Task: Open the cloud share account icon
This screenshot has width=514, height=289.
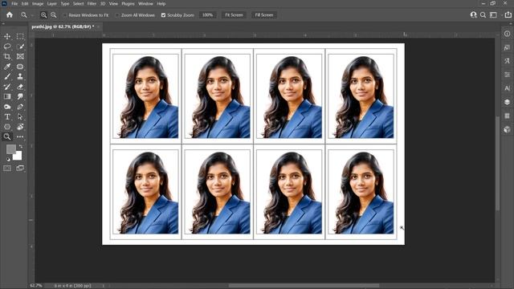Action: coord(473,14)
